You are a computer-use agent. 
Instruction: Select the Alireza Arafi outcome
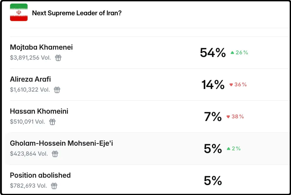(30, 79)
